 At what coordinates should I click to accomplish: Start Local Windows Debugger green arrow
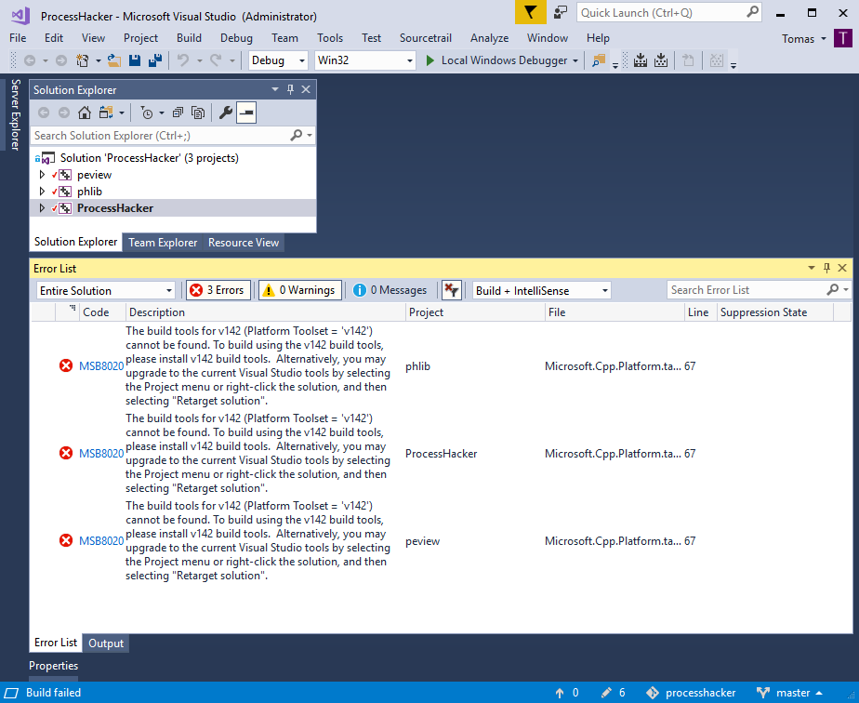[430, 60]
